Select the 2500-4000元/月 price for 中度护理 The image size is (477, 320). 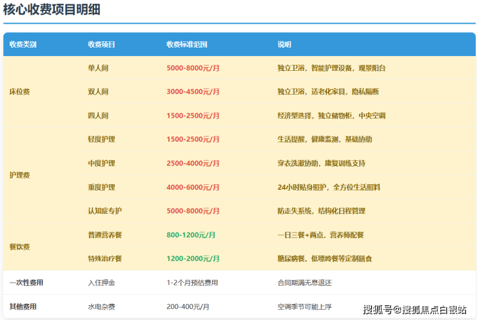coord(193,164)
